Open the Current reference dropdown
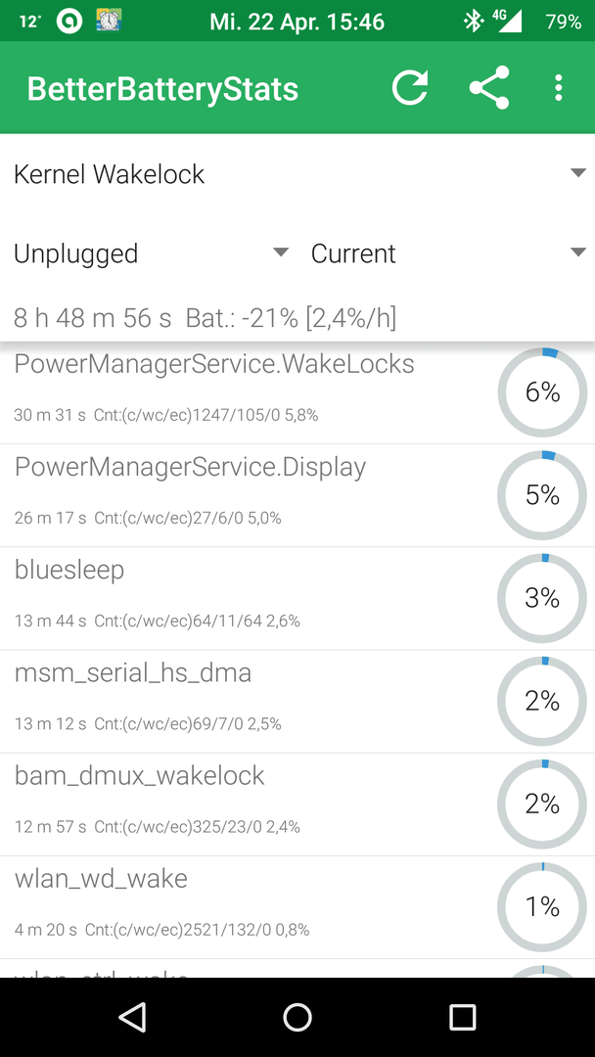Viewport: 595px width, 1057px height. 447,253
